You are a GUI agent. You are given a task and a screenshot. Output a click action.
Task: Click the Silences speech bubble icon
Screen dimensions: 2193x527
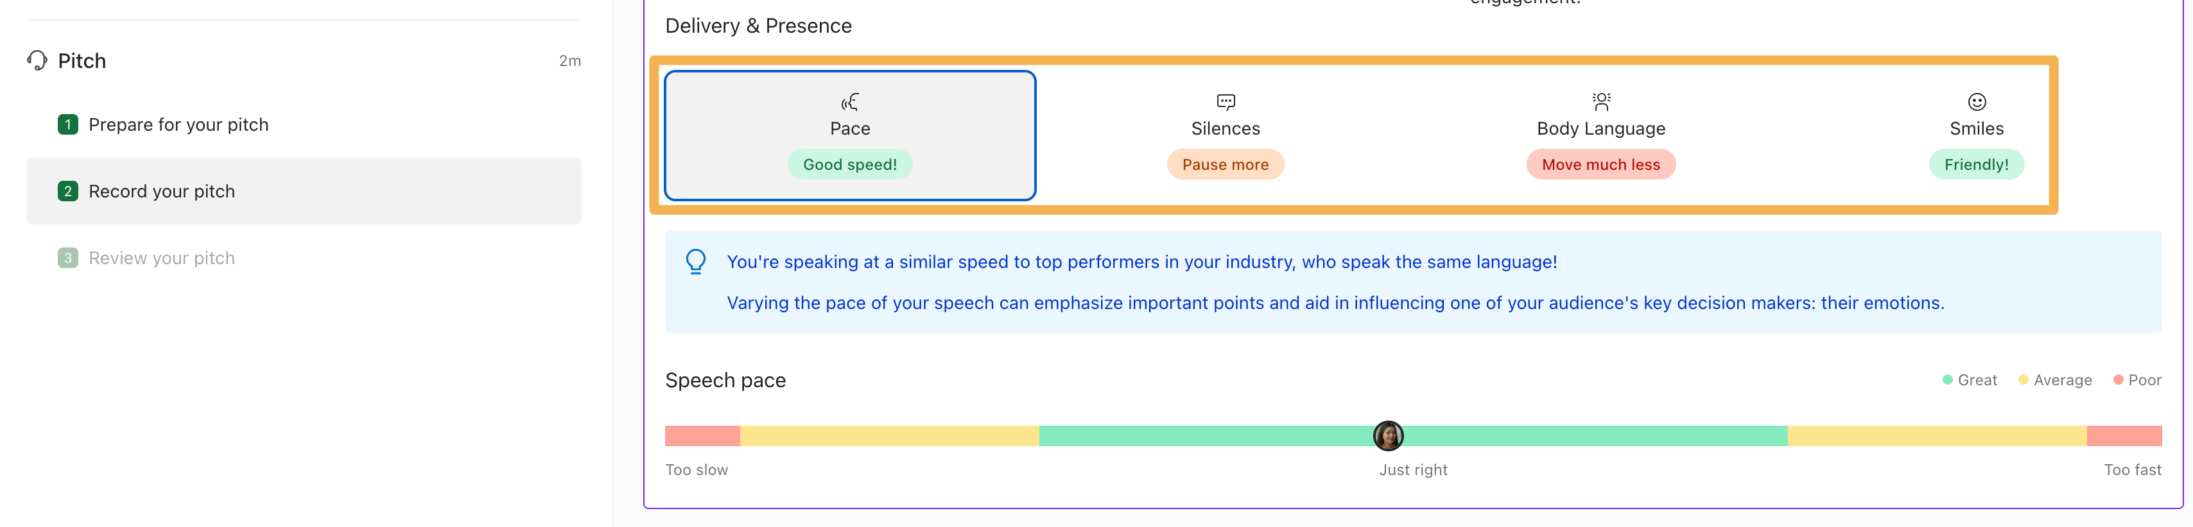click(x=1225, y=102)
